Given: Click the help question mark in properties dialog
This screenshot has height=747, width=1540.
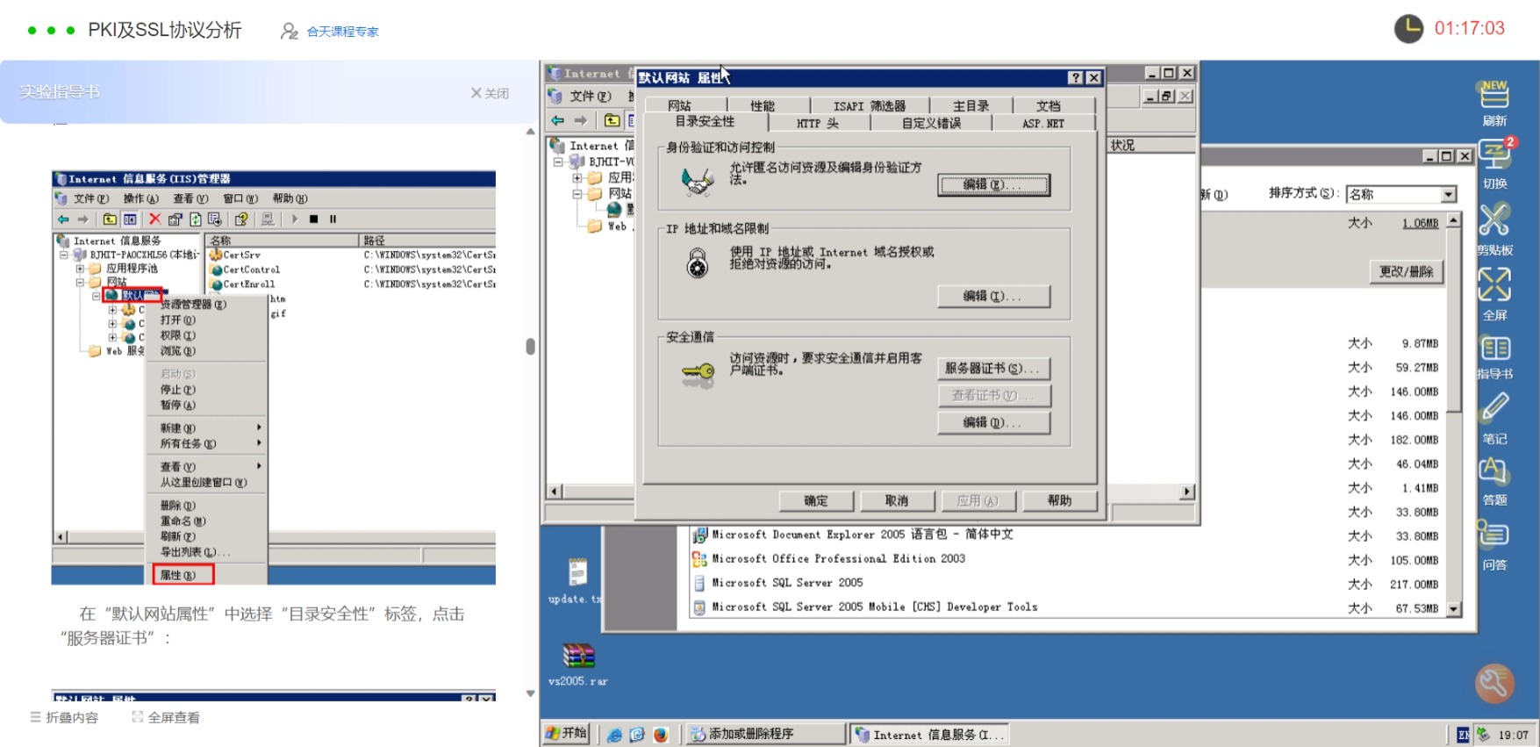Looking at the screenshot, I should click(1075, 77).
